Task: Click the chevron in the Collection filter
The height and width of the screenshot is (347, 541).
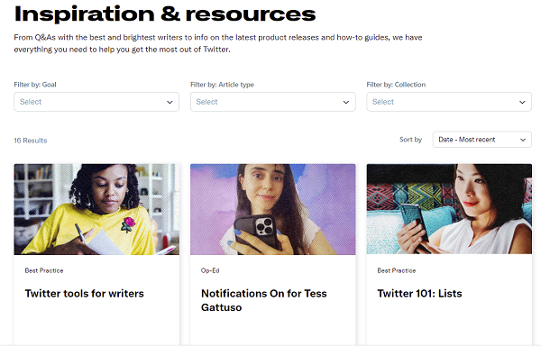Action: pyautogui.click(x=522, y=102)
